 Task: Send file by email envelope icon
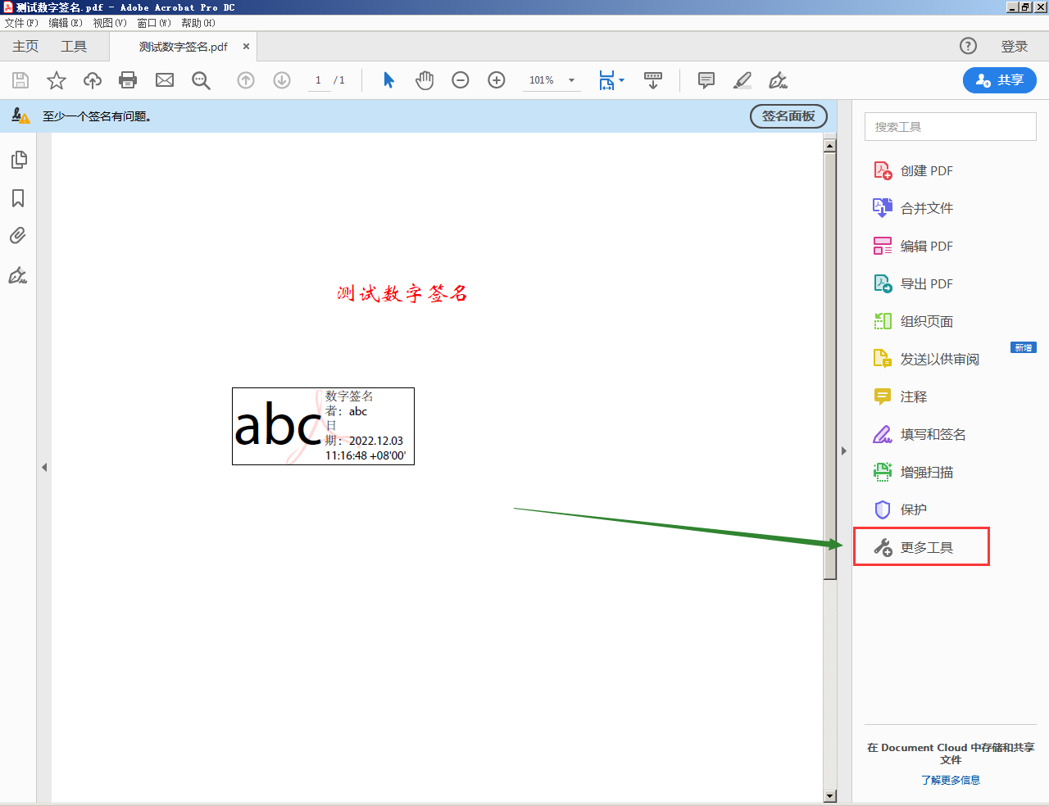[x=165, y=80]
